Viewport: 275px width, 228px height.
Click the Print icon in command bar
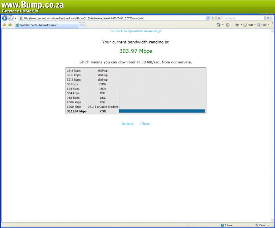point(237,25)
